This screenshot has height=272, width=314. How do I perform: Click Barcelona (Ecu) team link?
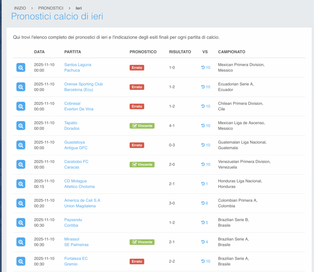[x=78, y=90]
